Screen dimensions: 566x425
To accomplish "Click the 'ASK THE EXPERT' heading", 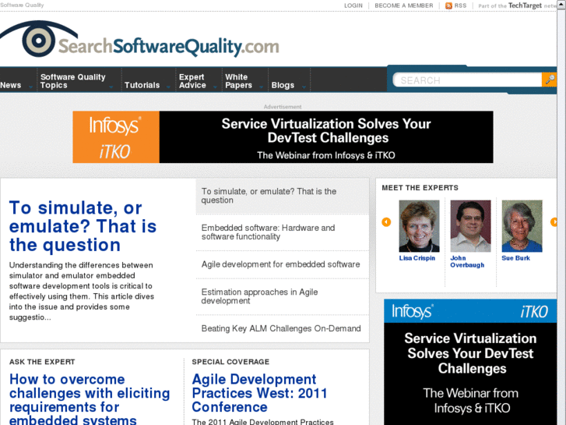I will coord(42,362).
